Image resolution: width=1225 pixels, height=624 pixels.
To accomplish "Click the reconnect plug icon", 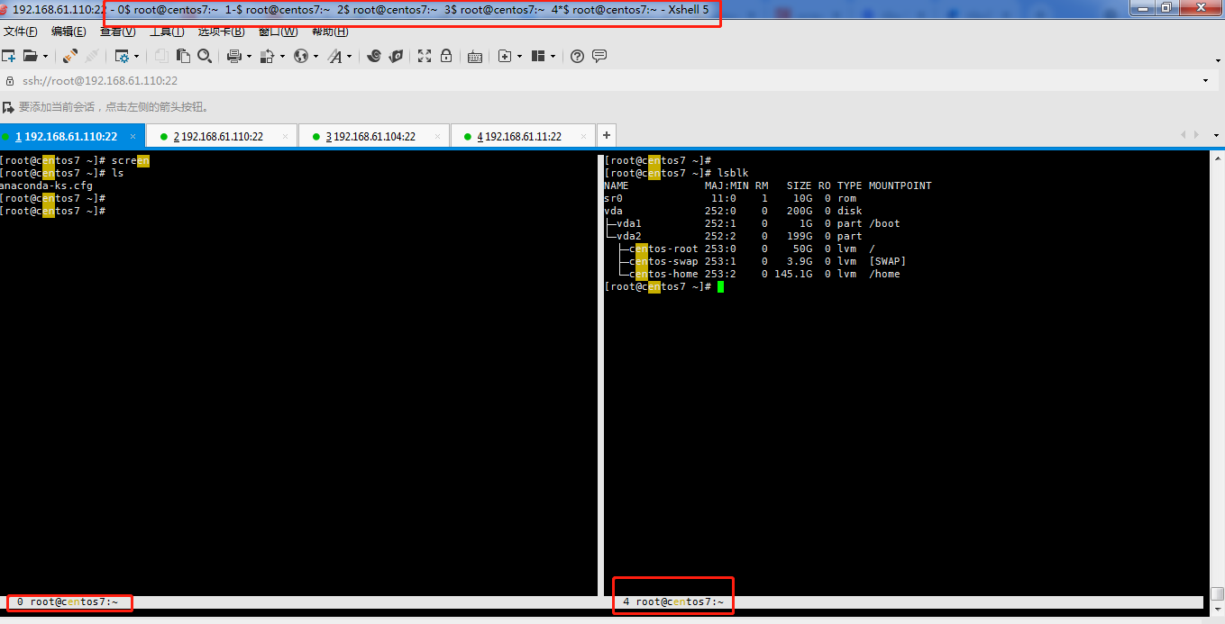I will coord(70,56).
